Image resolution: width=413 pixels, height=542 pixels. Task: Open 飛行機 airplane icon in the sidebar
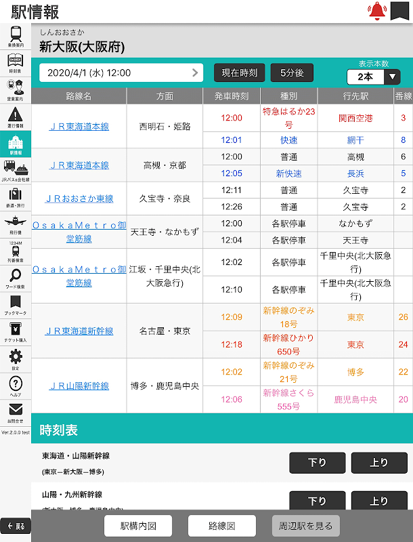click(x=16, y=225)
